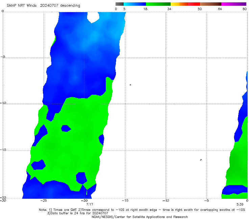Click the '18' label under the color bar
This screenshot has width=250, height=219.
(145, 9)
